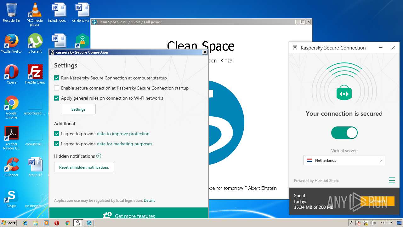
Task: Open the drout.rtf document on the desktop
Action: pos(35,167)
